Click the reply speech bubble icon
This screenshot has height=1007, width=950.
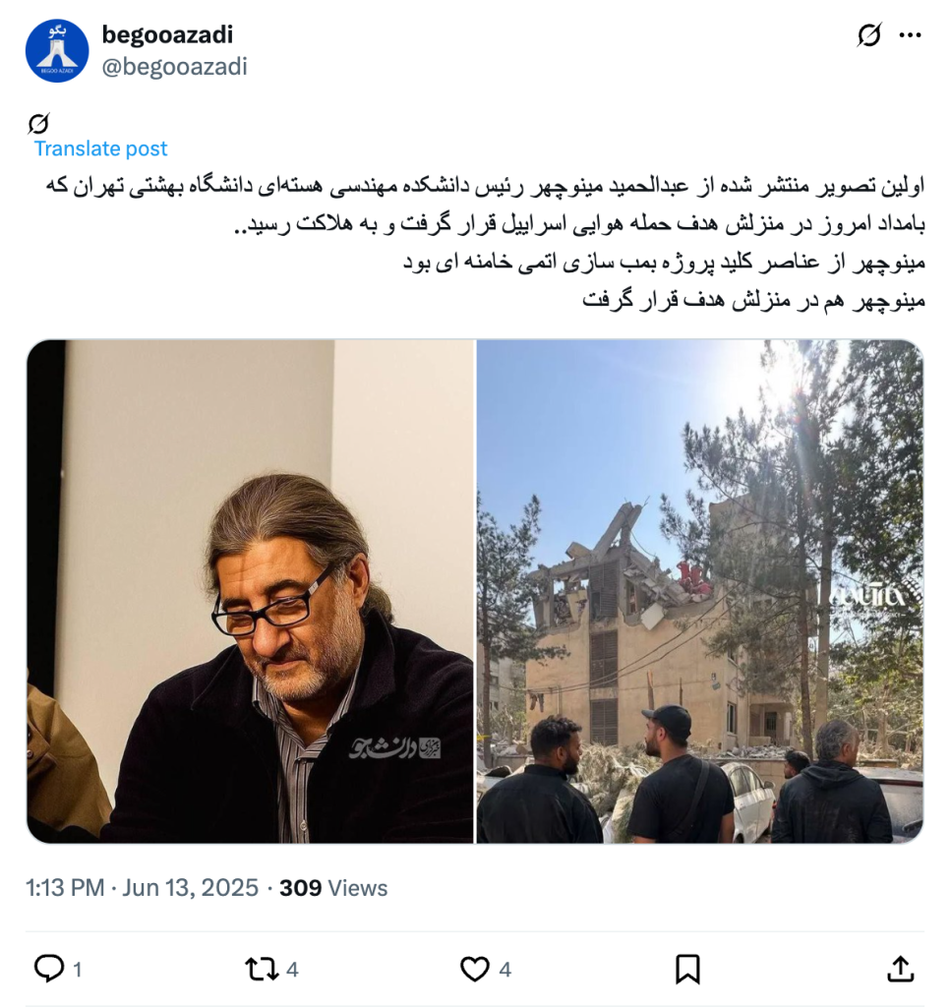coord(49,969)
